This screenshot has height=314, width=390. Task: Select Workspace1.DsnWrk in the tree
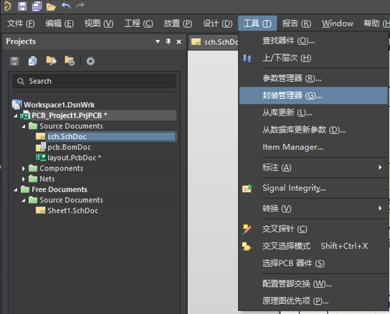tap(59, 105)
